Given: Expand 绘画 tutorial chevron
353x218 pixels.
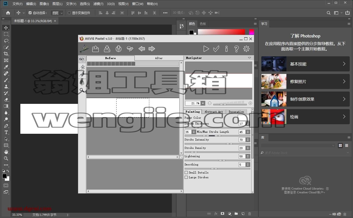Looking at the screenshot, I should [344, 117].
